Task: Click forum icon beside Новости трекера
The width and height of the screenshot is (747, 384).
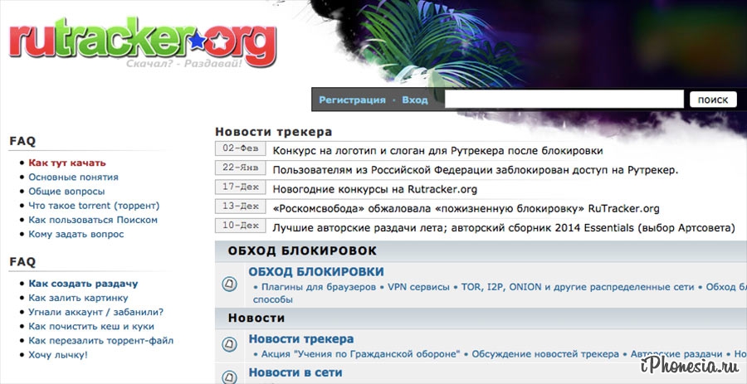Action: pyautogui.click(x=230, y=345)
